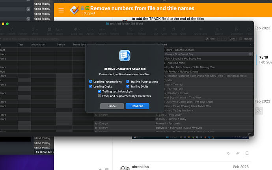Click the screenshot thumbnail in the post
Image resolution: width=272 pixels, height=170 pixels.
tap(190, 138)
